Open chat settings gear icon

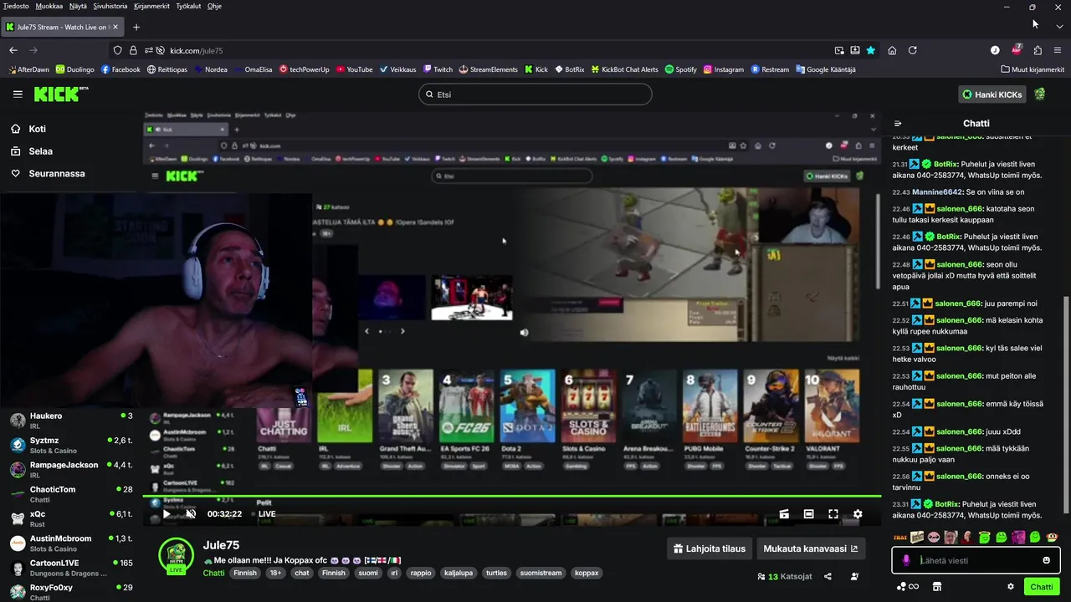click(1011, 587)
